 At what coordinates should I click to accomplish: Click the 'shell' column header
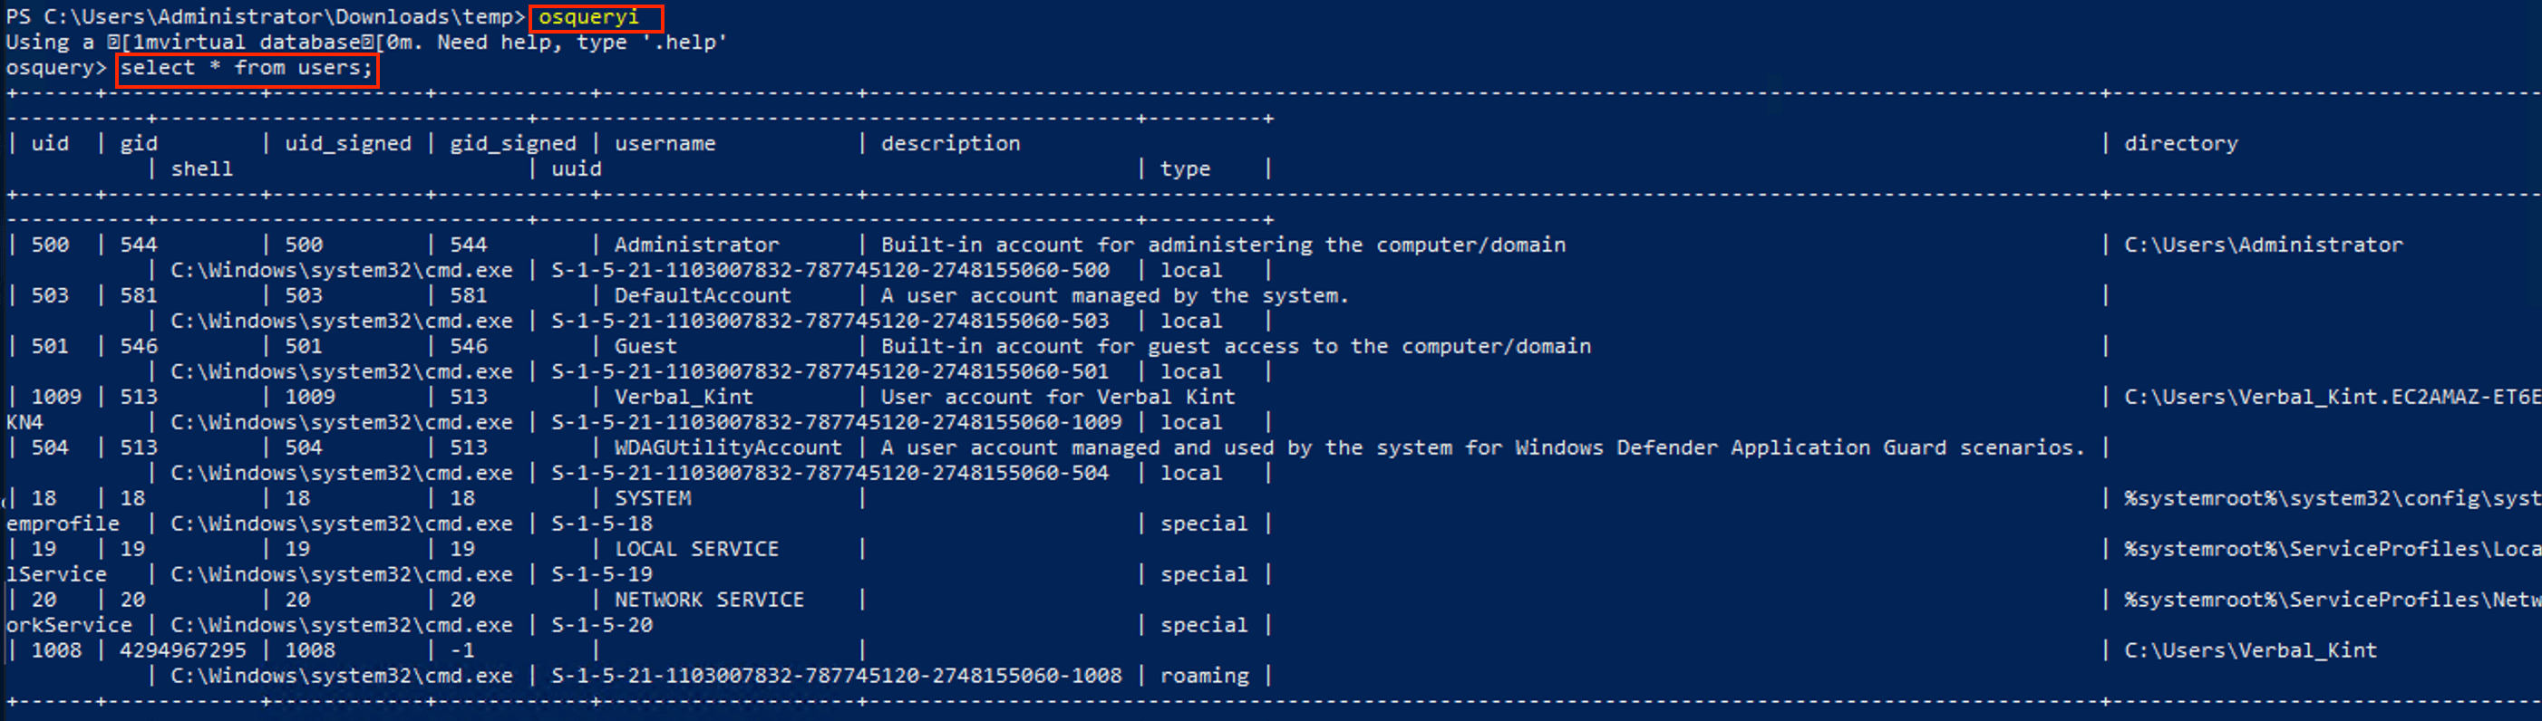(201, 168)
